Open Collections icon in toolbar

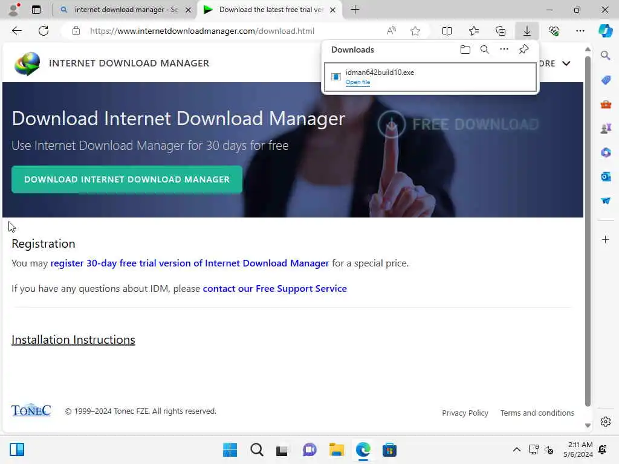point(501,31)
